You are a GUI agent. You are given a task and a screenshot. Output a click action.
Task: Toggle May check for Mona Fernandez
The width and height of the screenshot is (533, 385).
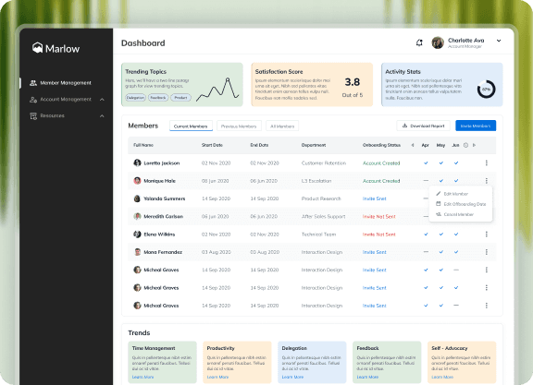tap(440, 252)
